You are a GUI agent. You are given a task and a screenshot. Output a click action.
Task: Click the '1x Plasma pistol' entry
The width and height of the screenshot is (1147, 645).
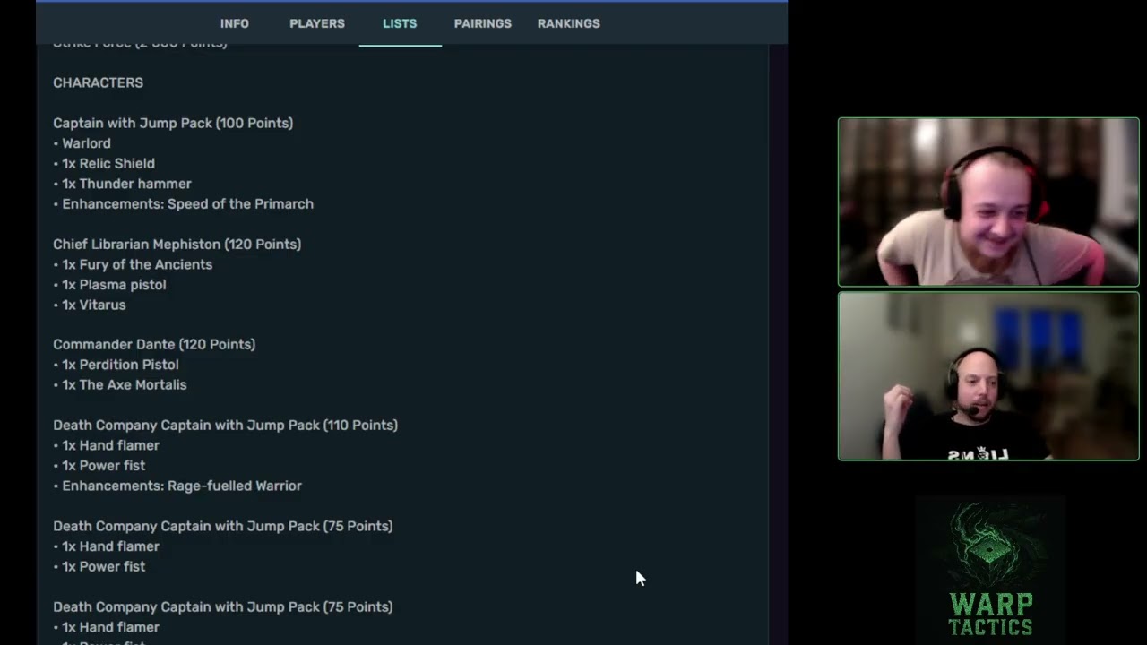109,285
